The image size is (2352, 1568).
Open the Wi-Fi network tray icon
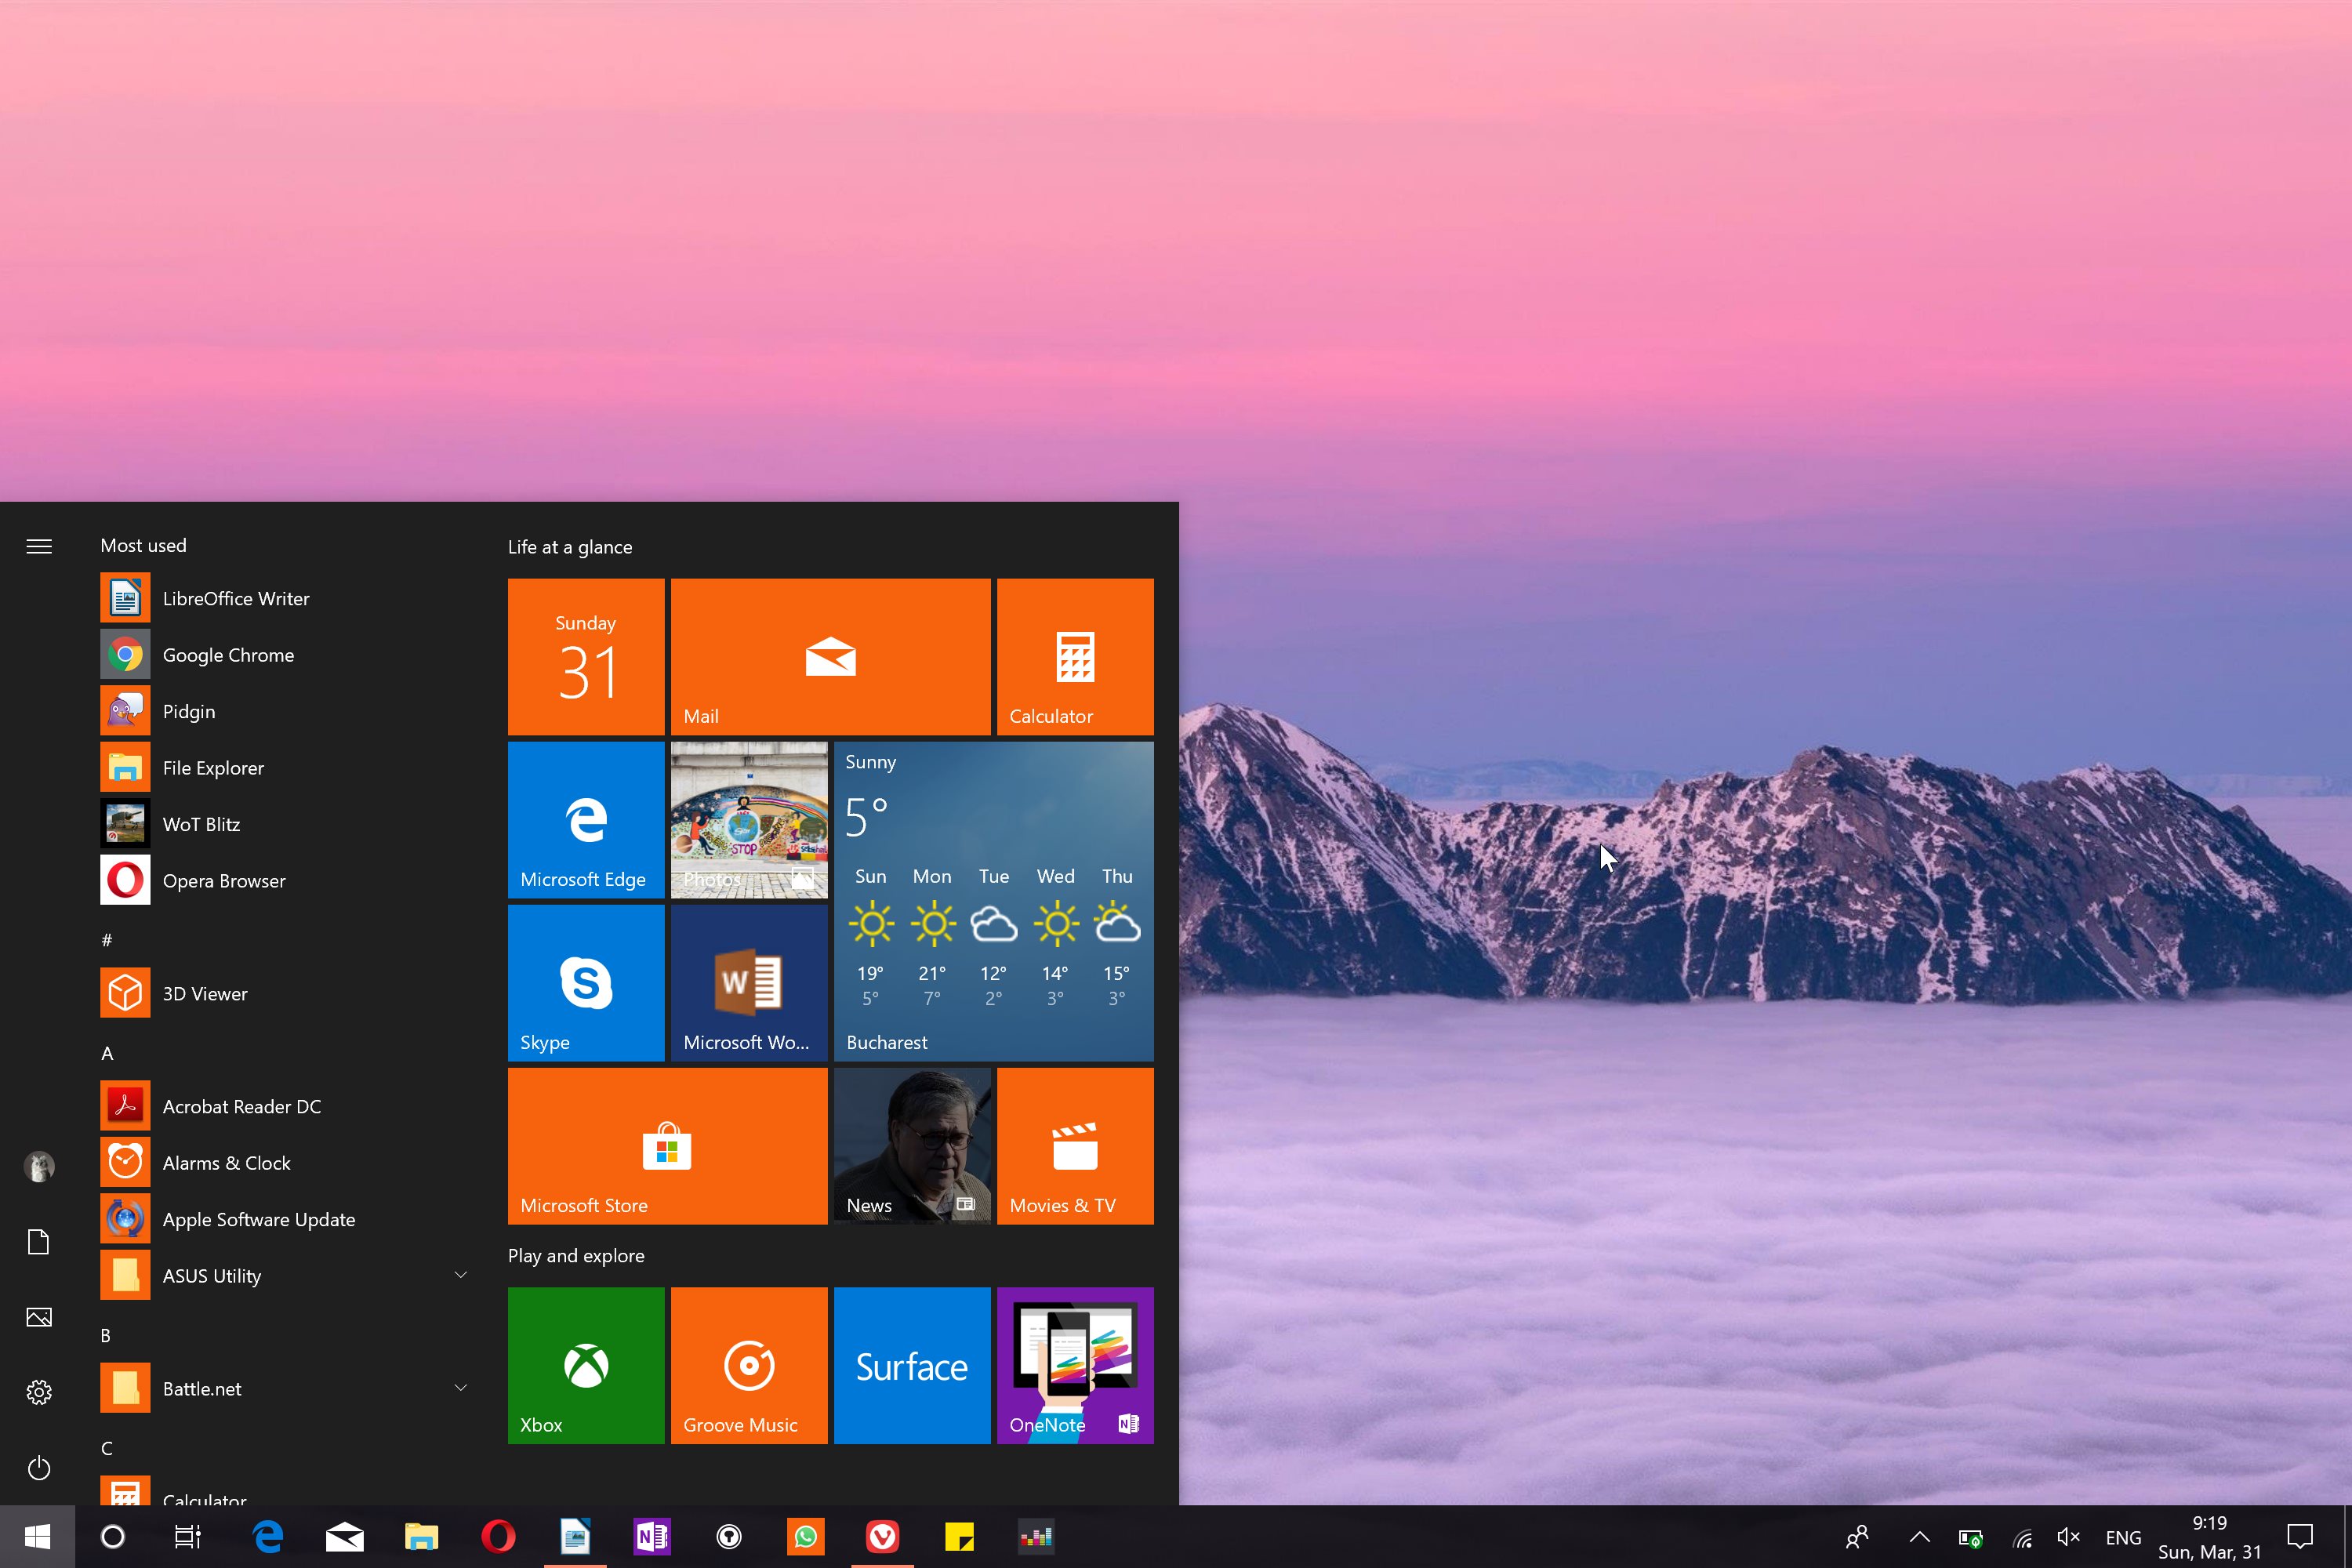click(x=2022, y=1538)
